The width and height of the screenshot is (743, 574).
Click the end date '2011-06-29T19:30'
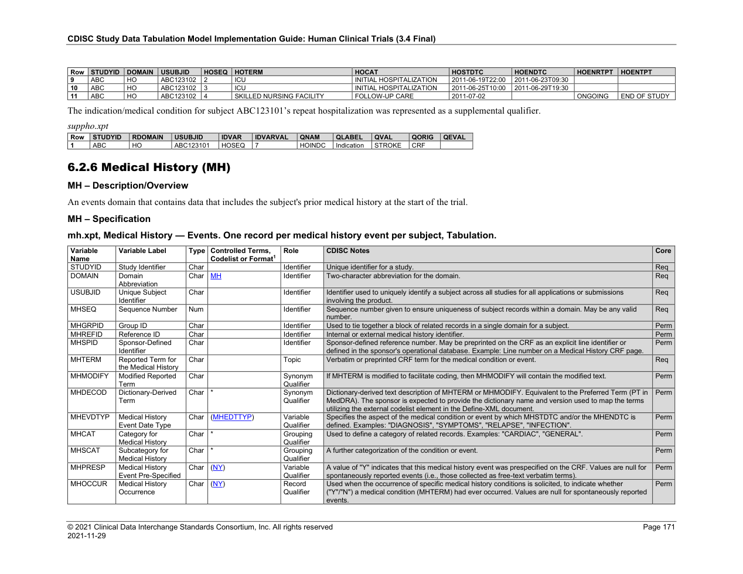pos(541,88)
